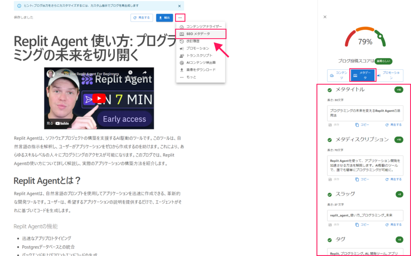
Task: Click コピー under メタディスクリプション field
Action: click(x=362, y=179)
